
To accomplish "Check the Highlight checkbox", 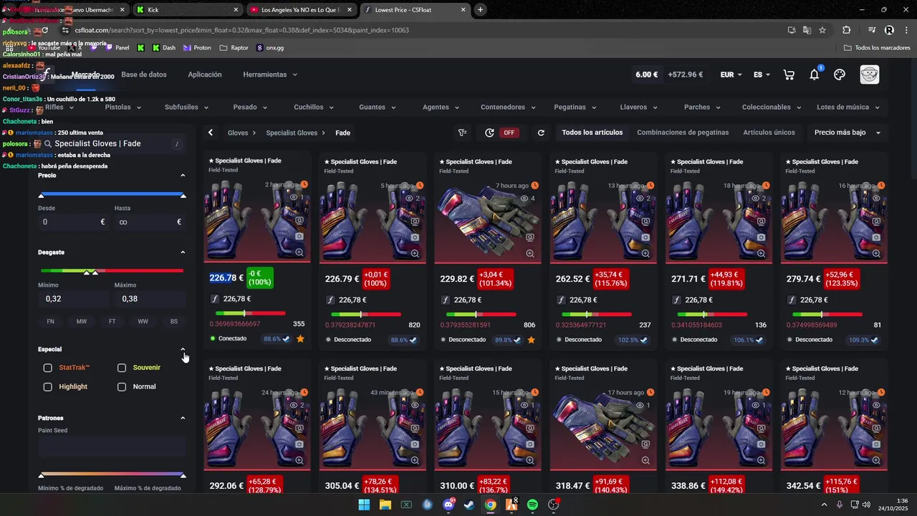I will [x=47, y=387].
